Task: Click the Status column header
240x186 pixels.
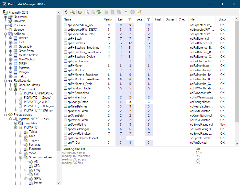Action: coord(222,19)
